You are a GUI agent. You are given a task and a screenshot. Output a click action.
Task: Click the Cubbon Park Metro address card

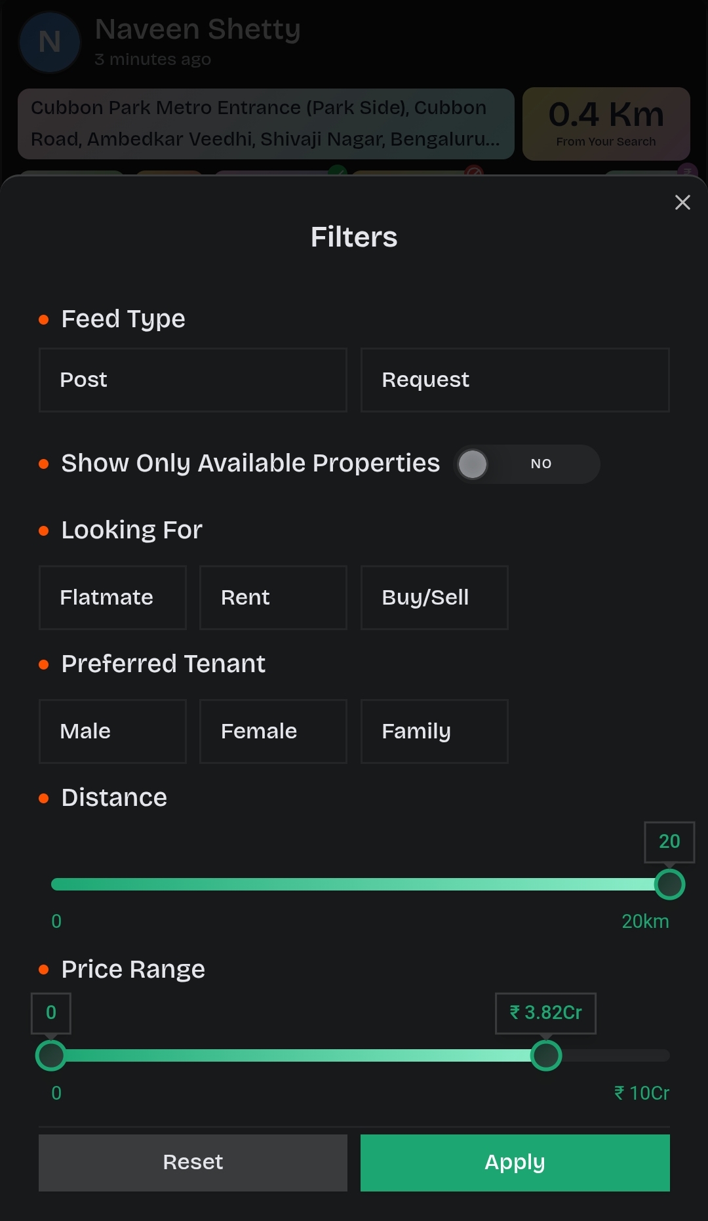pos(266,124)
